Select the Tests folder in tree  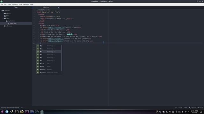tap(8, 18)
